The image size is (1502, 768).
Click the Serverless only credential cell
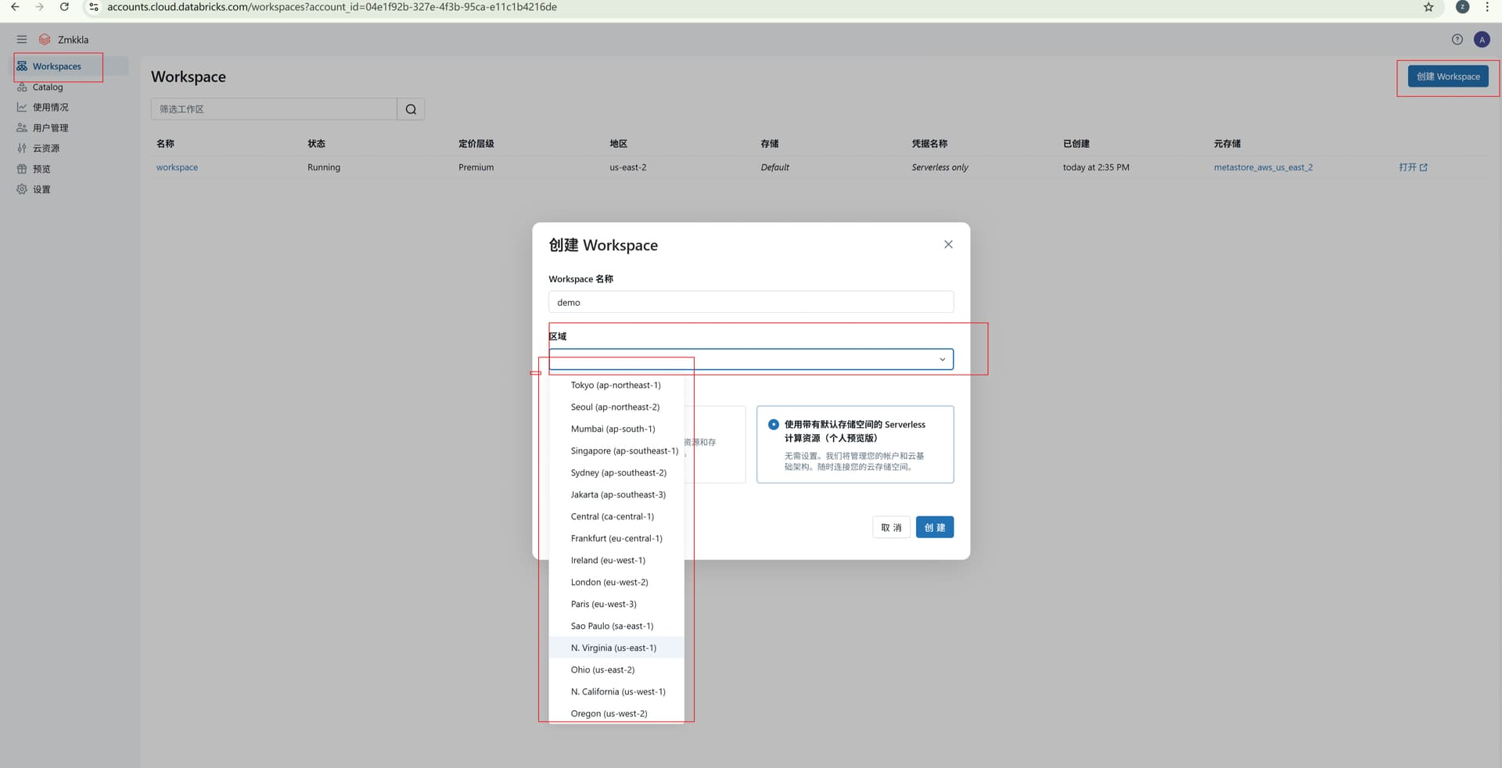(940, 167)
